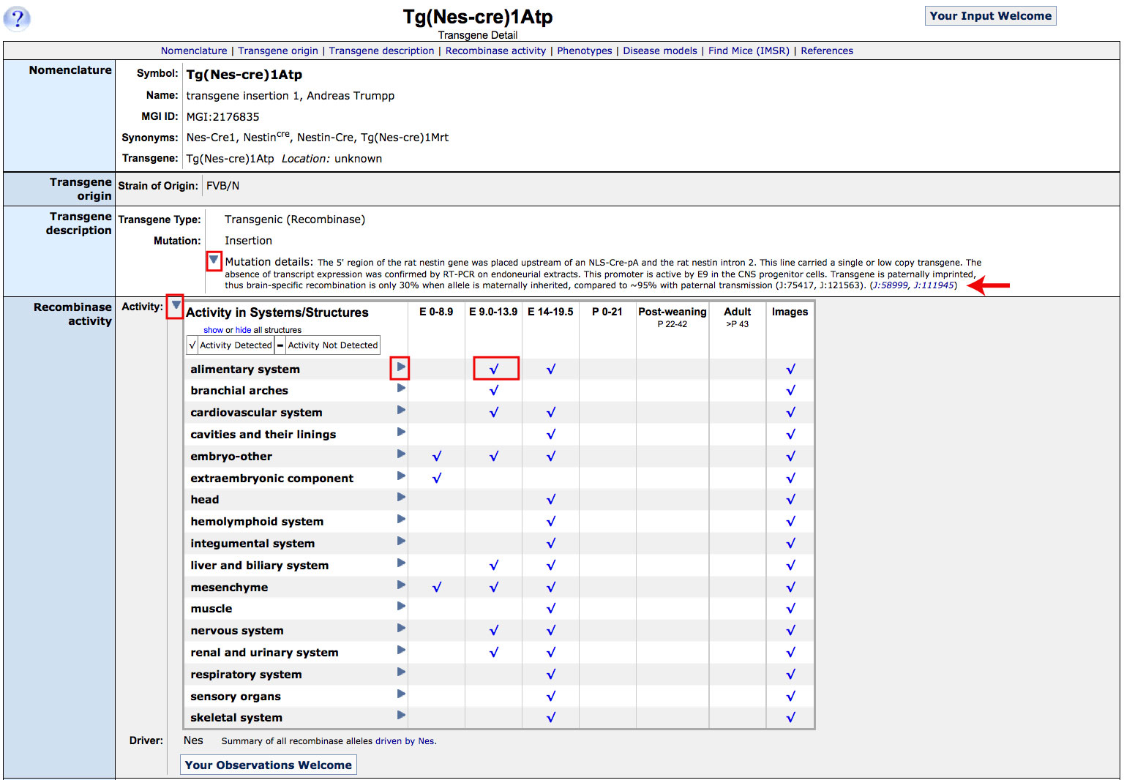
Task: Open Images checkmark for respiratory system
Action: [790, 674]
